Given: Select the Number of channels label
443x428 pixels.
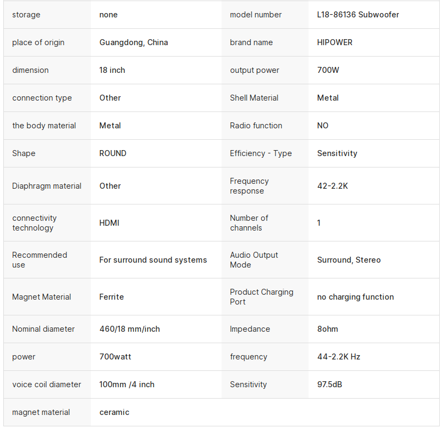Looking at the screenshot, I should pyautogui.click(x=249, y=223).
